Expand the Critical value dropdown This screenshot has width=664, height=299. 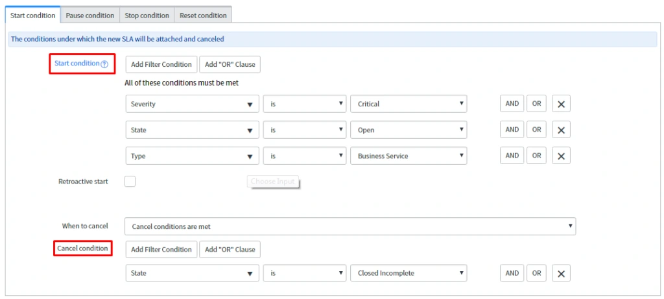[x=408, y=104]
